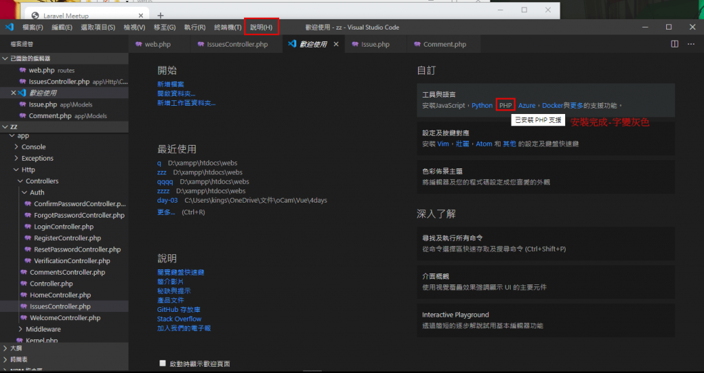The image size is (704, 373).
Task: Expand the Middleware folder
Action: (x=20, y=329)
